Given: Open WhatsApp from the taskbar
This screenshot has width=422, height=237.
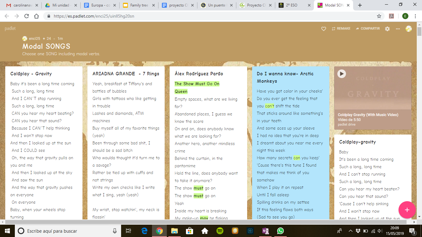Looking at the screenshot, I should 281,231.
